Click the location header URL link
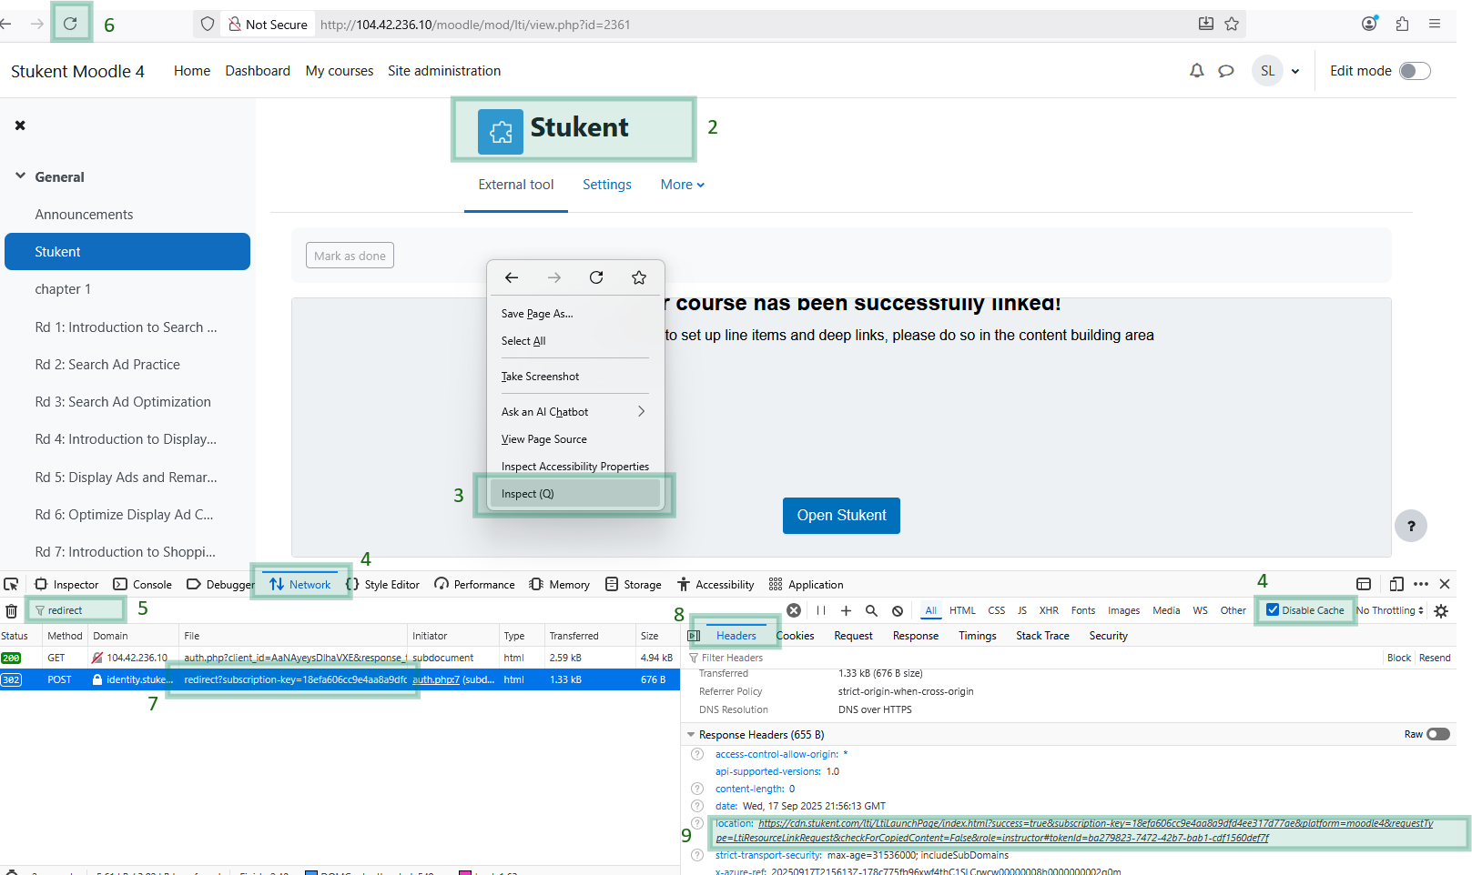 point(1074,830)
